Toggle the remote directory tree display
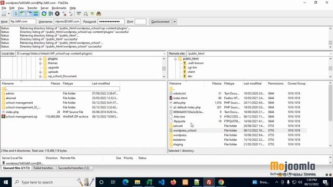 [29, 14]
